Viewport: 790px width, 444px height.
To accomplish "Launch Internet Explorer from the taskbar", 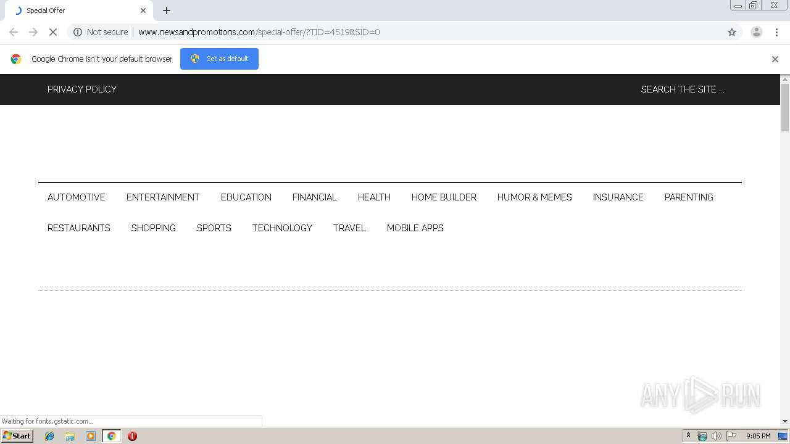I will tap(49, 436).
